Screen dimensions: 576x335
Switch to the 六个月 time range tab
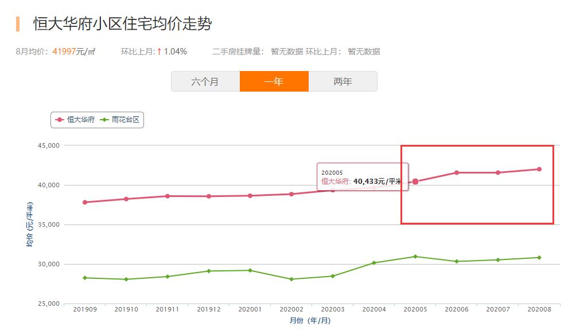coord(207,81)
